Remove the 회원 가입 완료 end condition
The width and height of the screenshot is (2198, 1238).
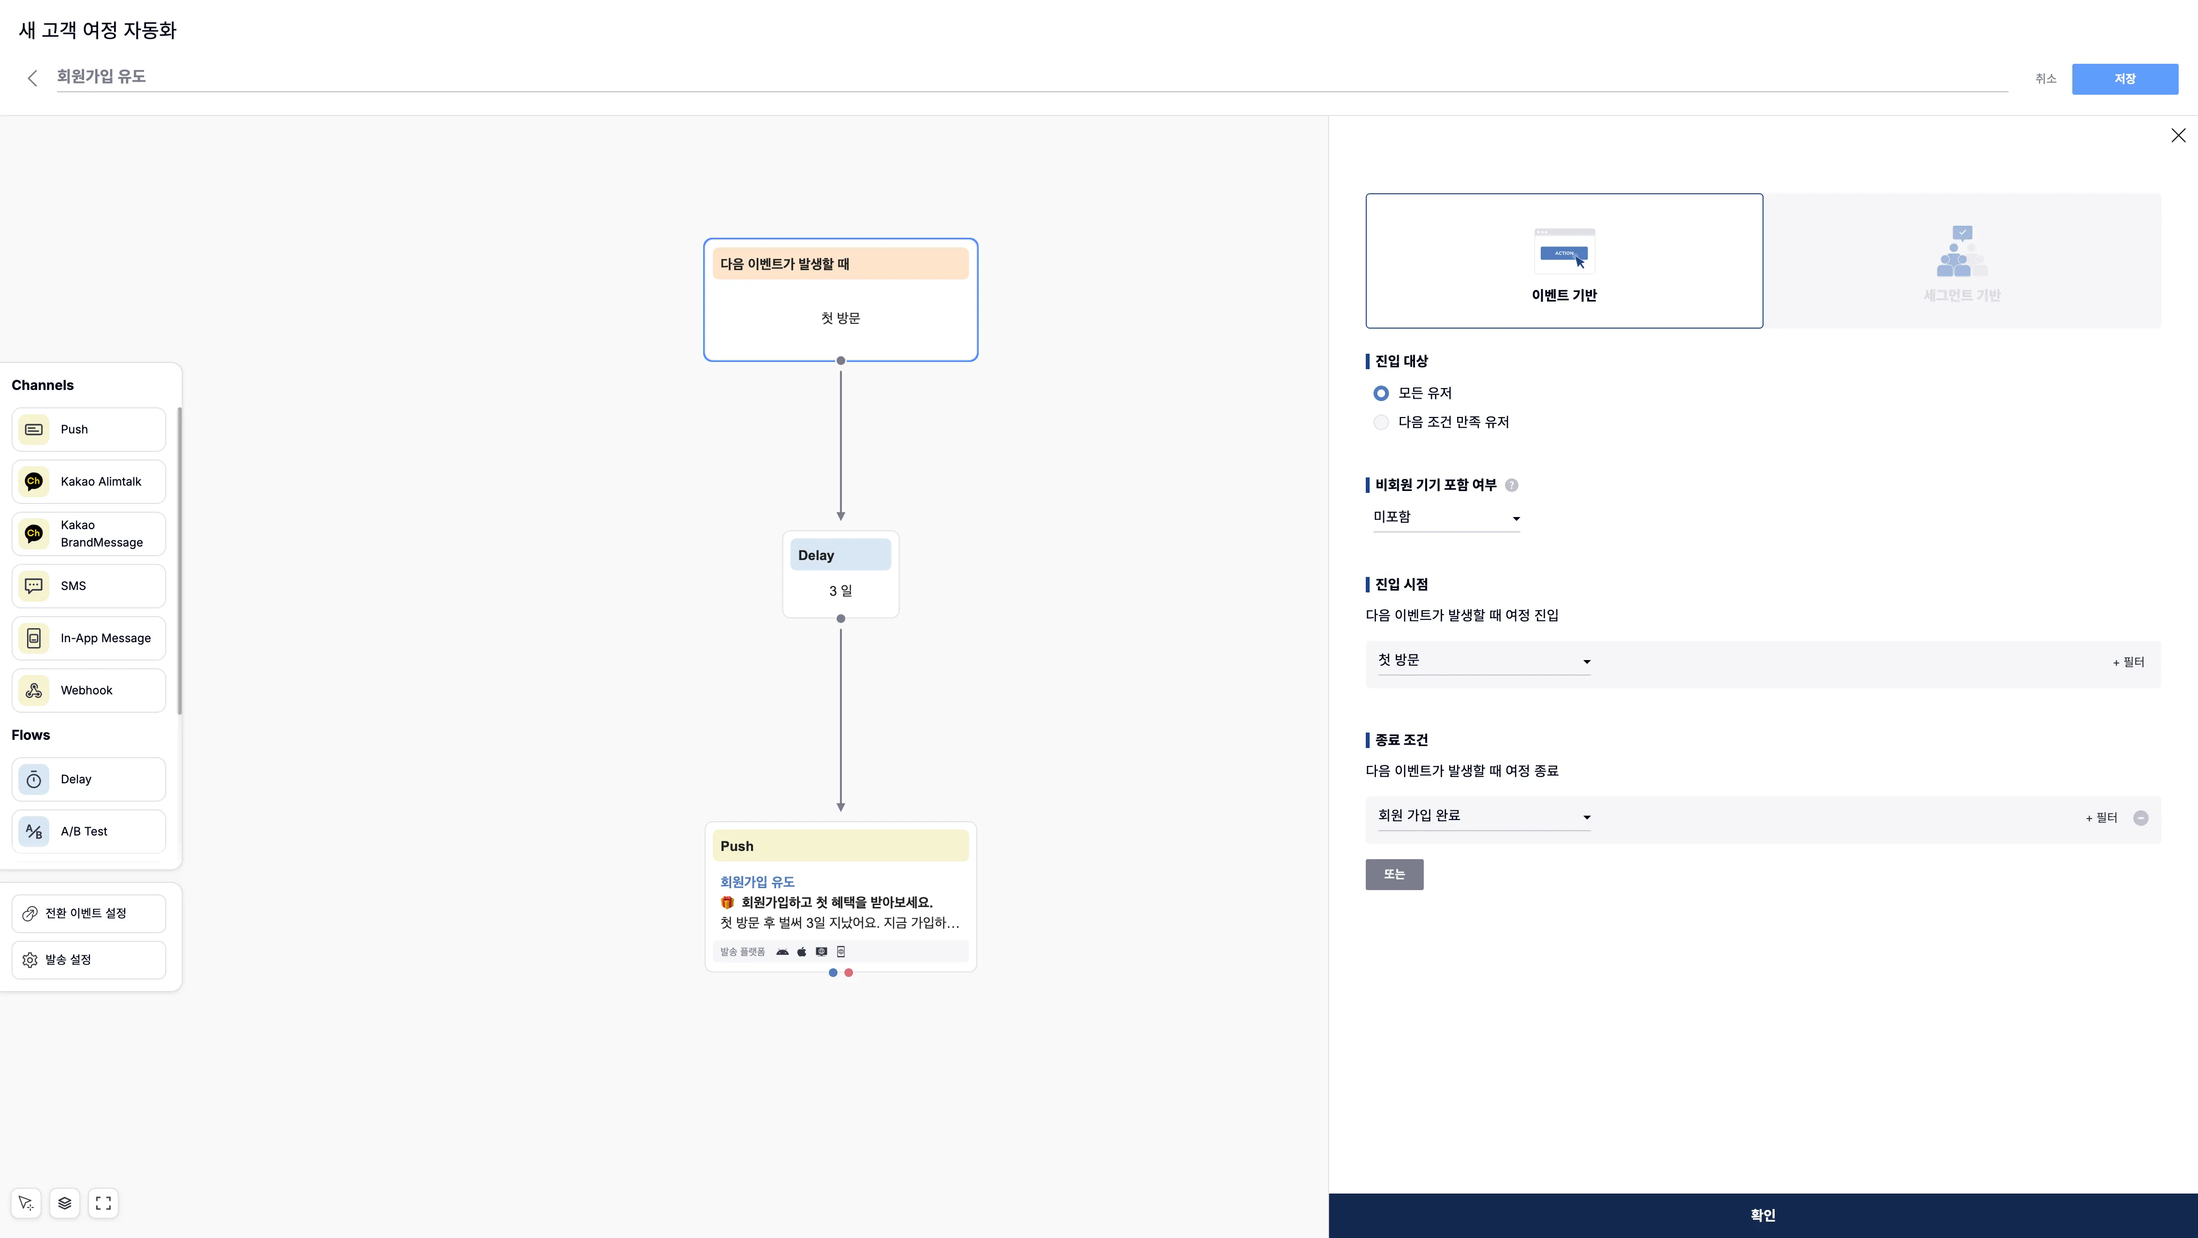point(2141,818)
